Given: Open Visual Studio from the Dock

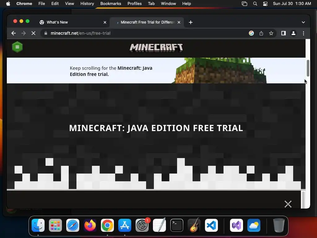Looking at the screenshot, I should [x=237, y=225].
